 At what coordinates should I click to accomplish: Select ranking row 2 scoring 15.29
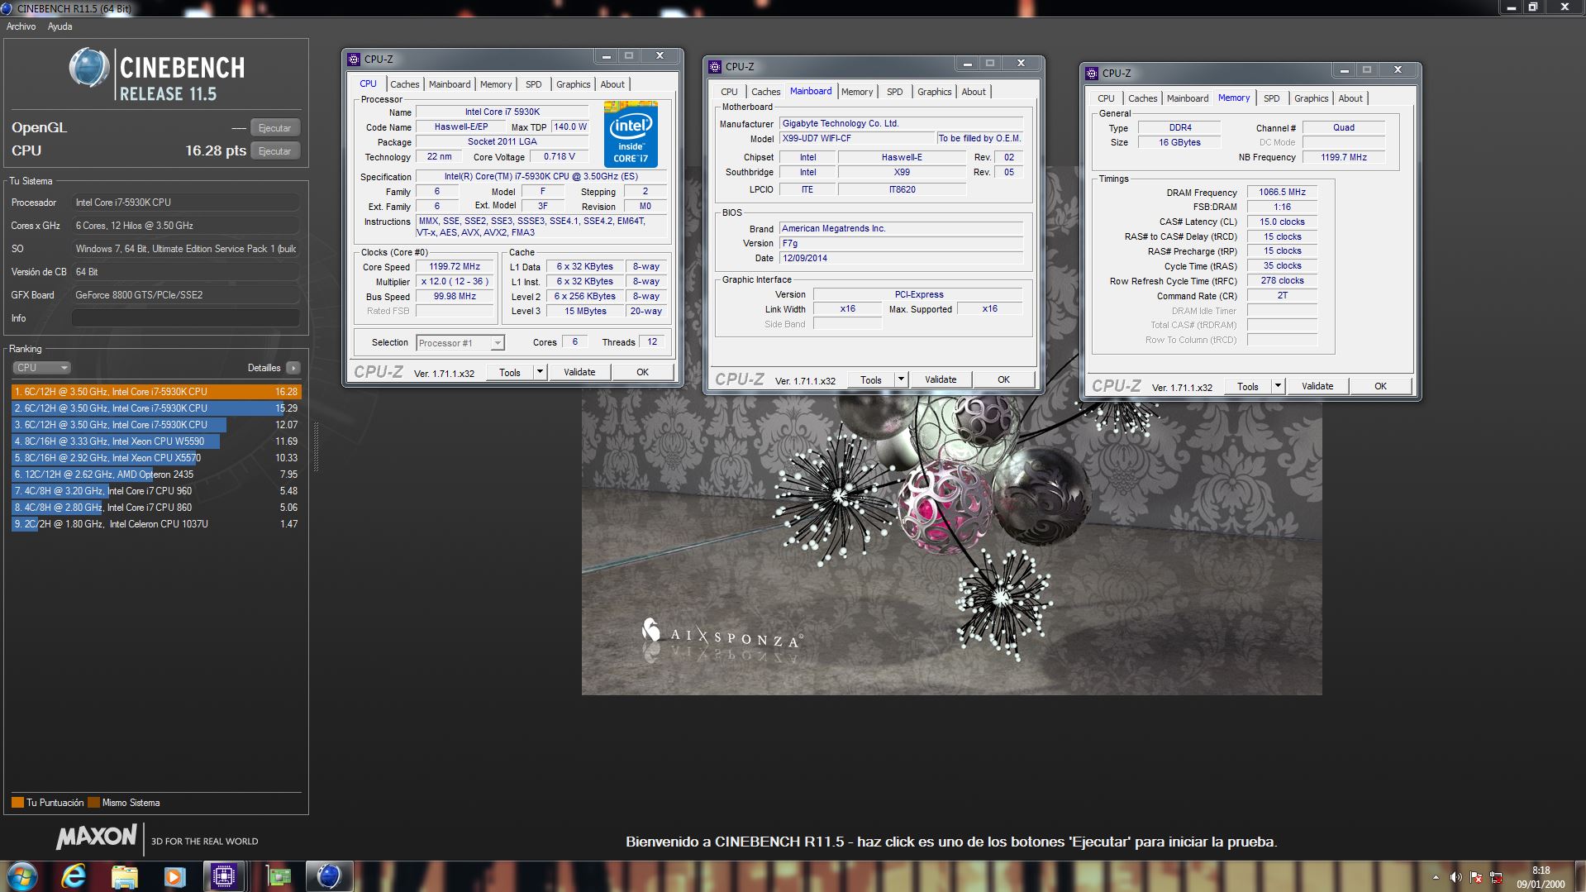tap(156, 408)
